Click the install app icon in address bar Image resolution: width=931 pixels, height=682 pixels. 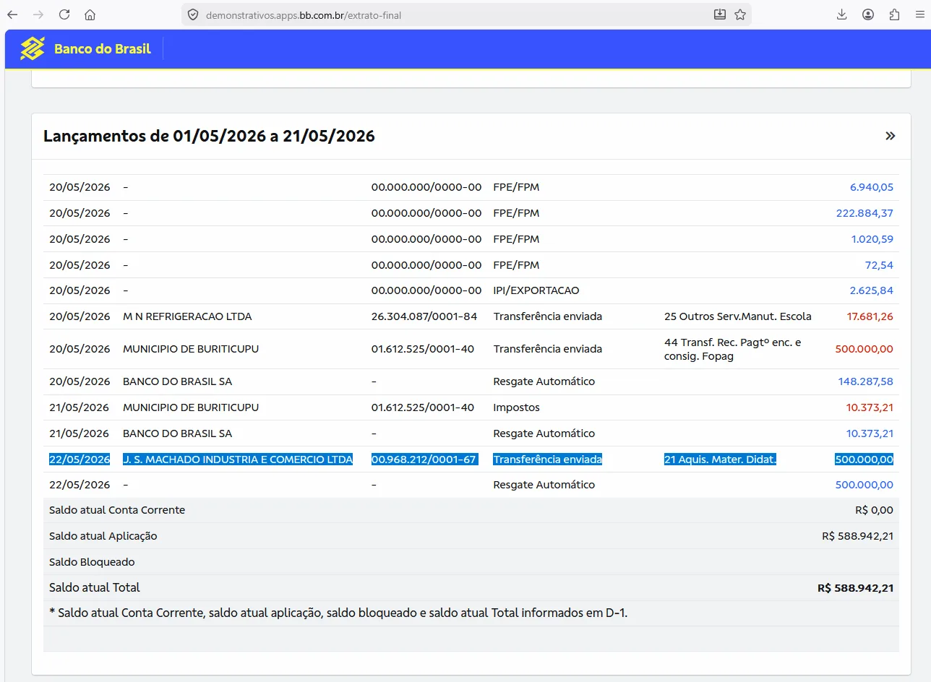720,14
